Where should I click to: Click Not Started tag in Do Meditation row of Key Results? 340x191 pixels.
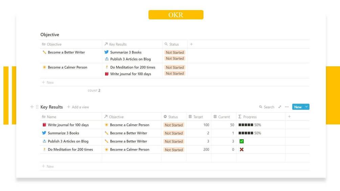(174, 150)
